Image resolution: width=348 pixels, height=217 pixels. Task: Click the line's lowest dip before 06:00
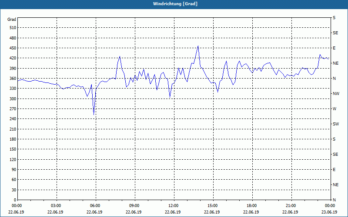pyautogui.click(x=94, y=115)
